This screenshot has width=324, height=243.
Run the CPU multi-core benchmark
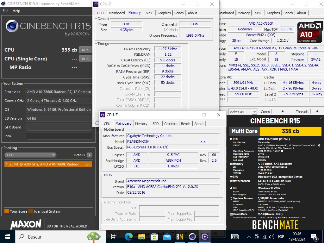click(x=85, y=50)
